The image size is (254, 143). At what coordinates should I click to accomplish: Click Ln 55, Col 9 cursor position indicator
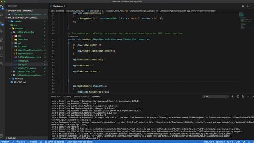click(x=209, y=142)
